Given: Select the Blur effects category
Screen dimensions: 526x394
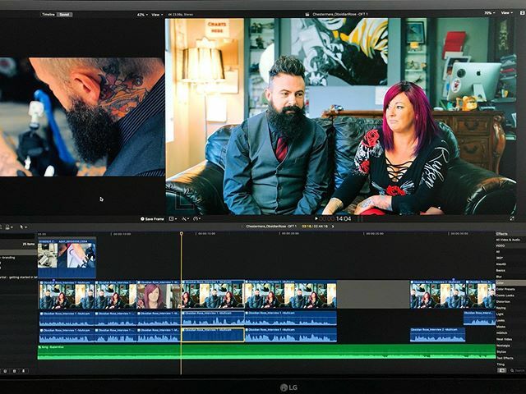Looking at the screenshot, I should click(499, 277).
